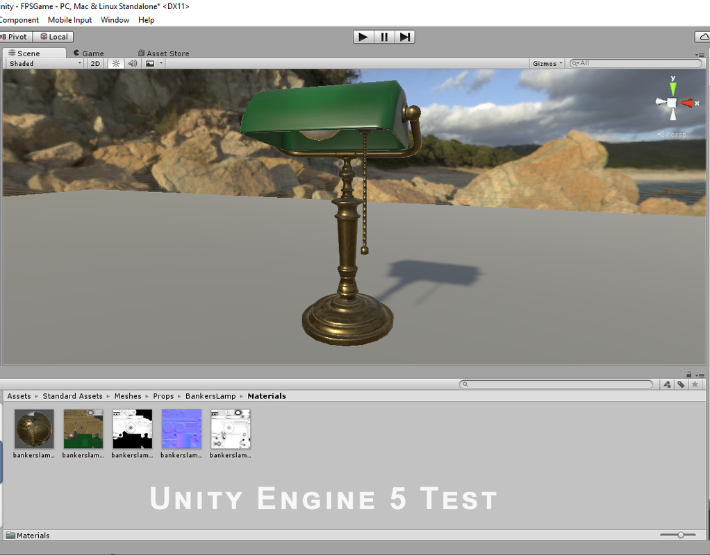The height and width of the screenshot is (555, 710).
Task: Open the Shaded draw mode dropdown
Action: click(43, 63)
